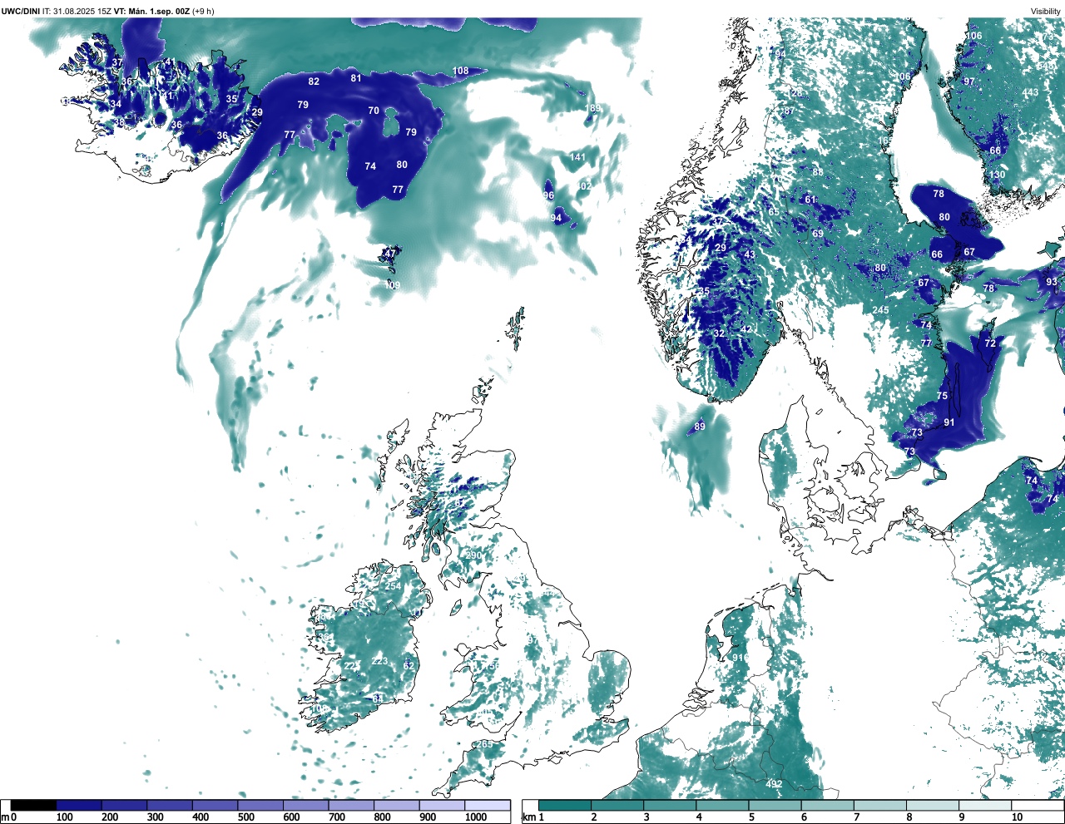Click the 'UWC/DINI' header text
1065x824 pixels.
click(21, 11)
